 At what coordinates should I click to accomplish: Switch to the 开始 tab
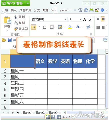pyautogui.click(x=5, y=10)
